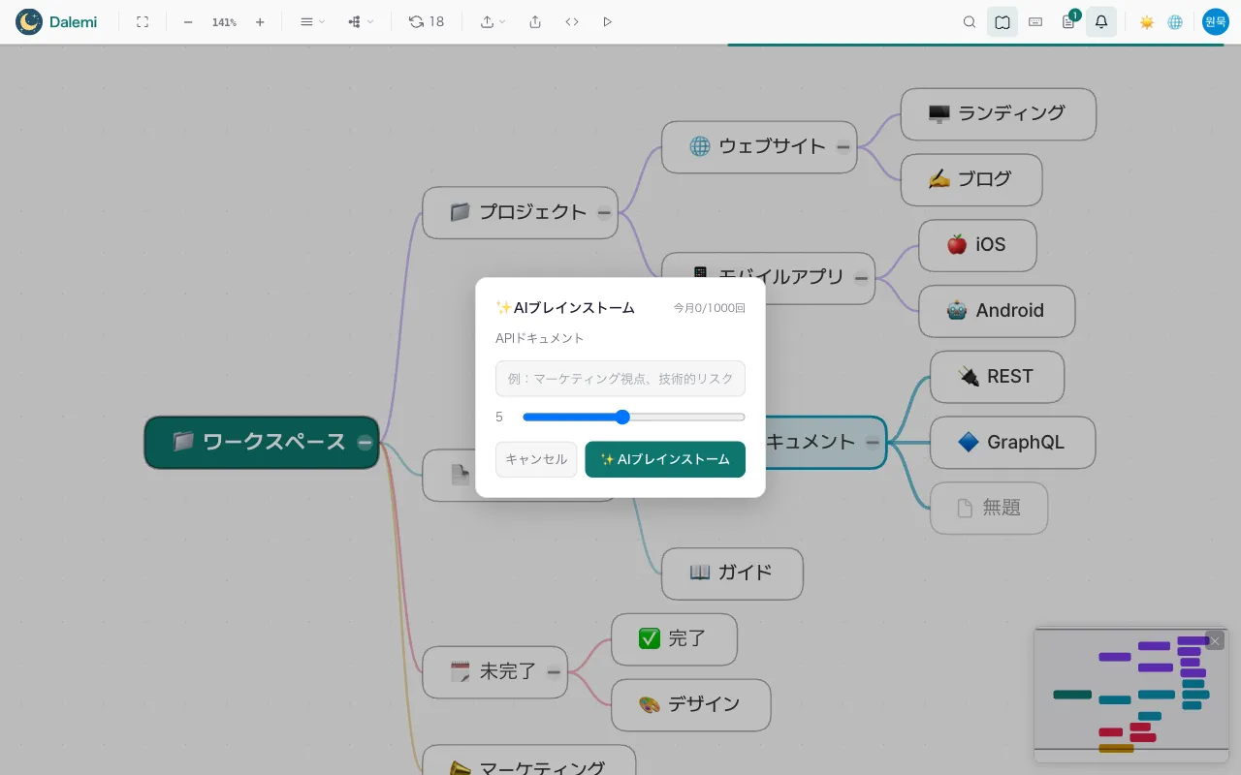Open the export dropdown
This screenshot has width=1241, height=775.
pos(493,21)
